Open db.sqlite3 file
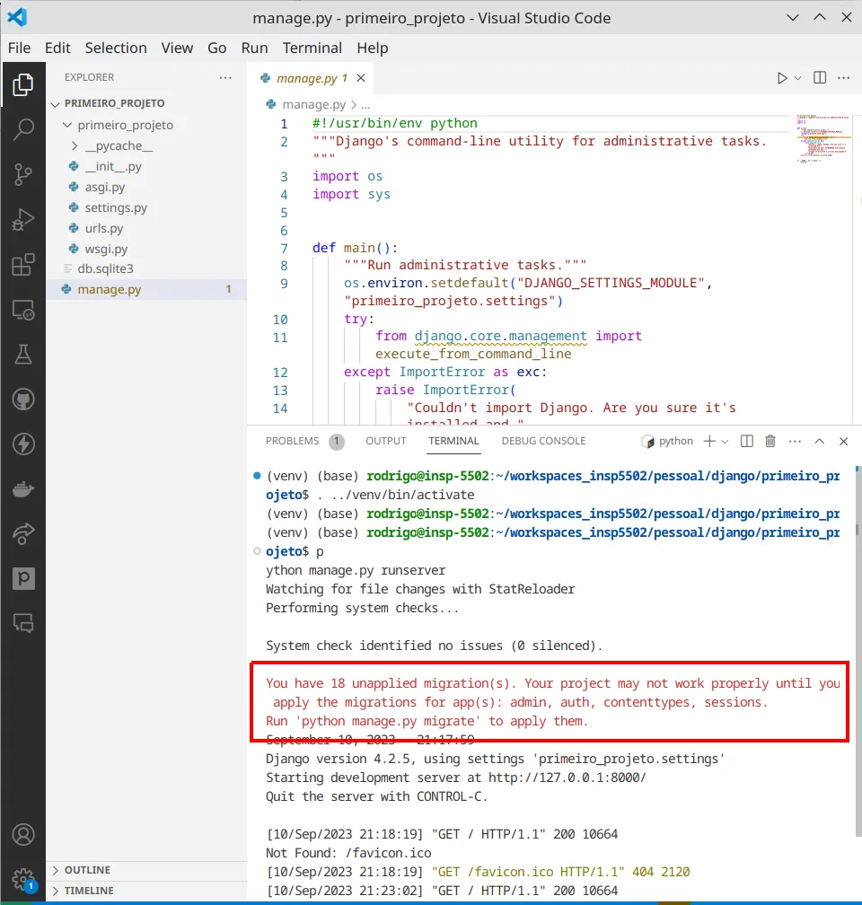 (x=105, y=268)
